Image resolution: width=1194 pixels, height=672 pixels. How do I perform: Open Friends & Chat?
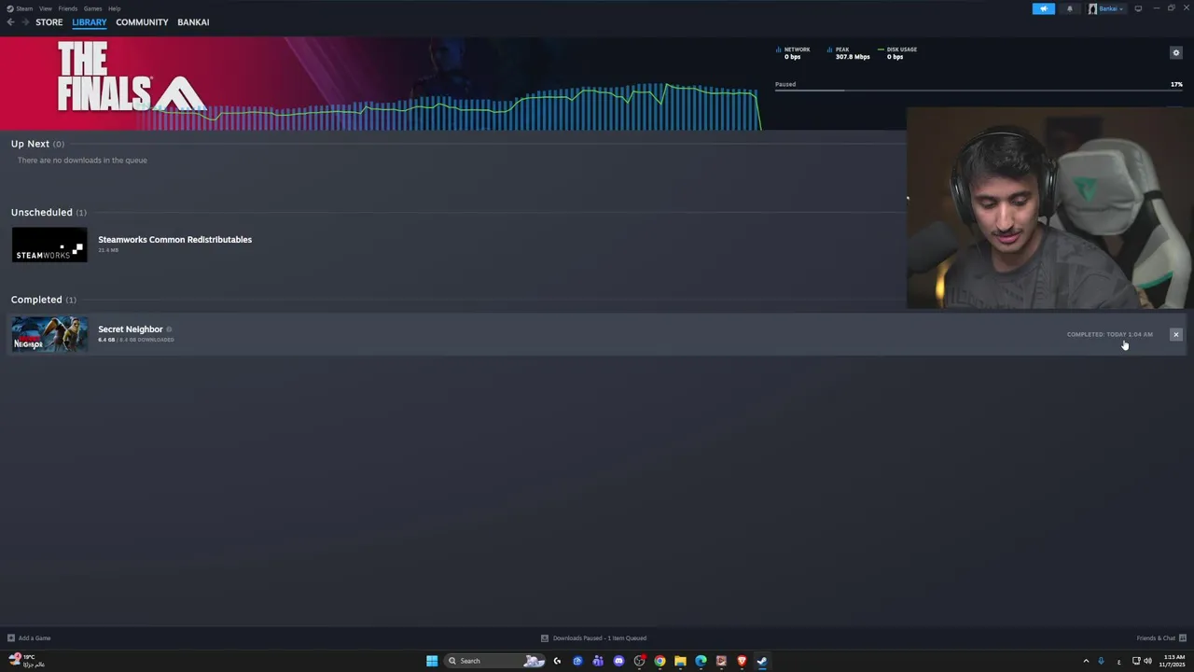[1161, 638]
